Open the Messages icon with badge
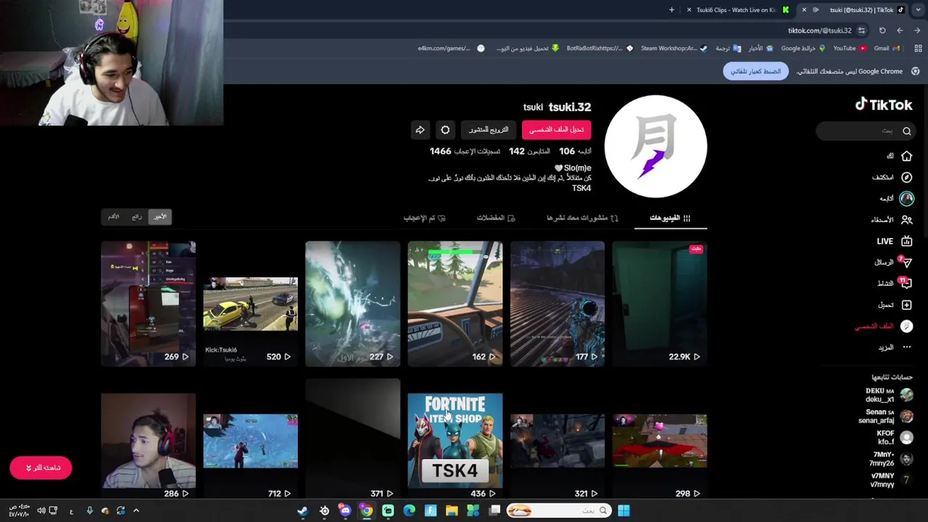This screenshot has width=928, height=522. 906,262
